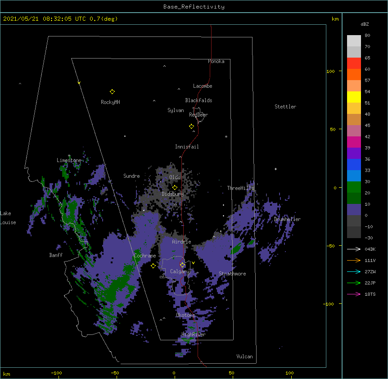Screen dimensions: 388x379
Task: Pick the red 60-65 dBZ color swatch
Action: click(x=354, y=63)
